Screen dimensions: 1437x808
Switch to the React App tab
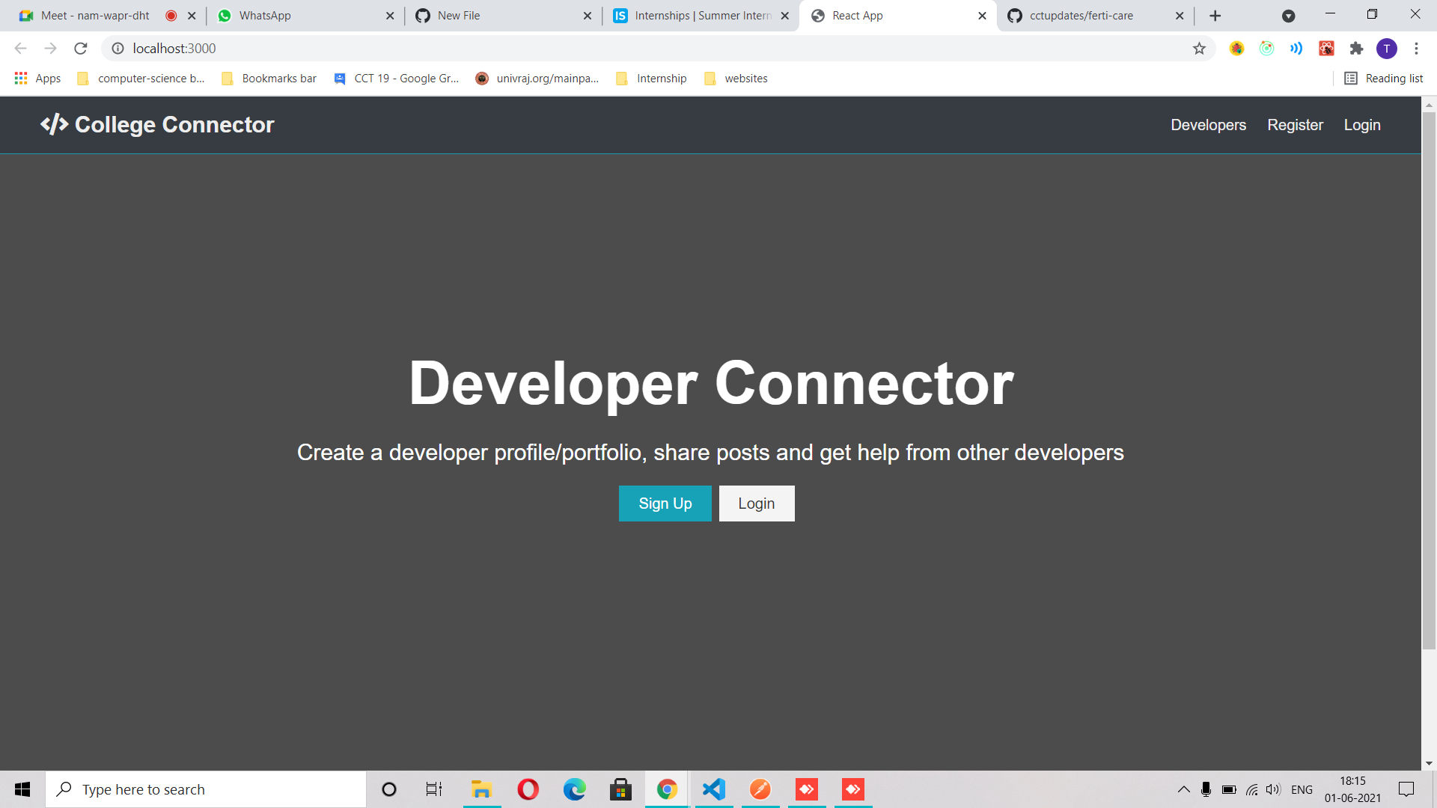pyautogui.click(x=868, y=15)
